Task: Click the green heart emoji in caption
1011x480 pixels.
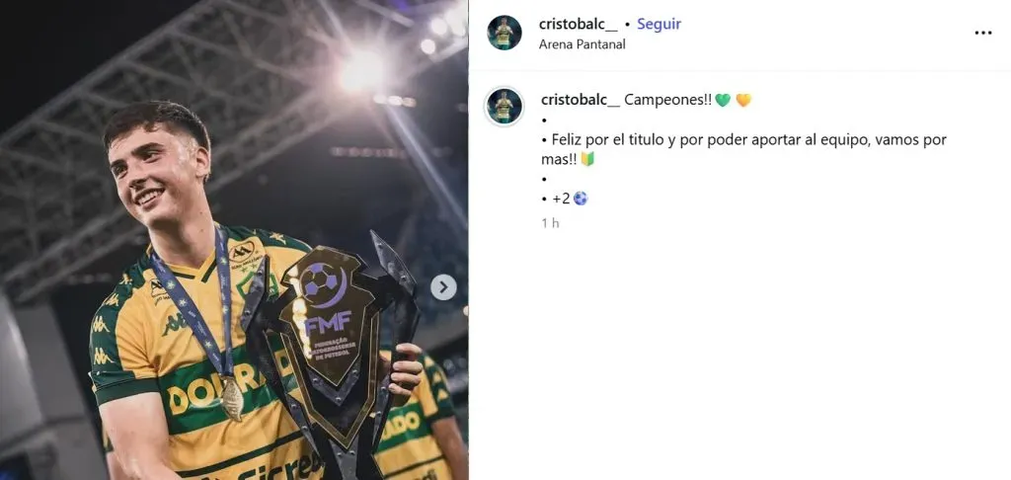Action: (x=723, y=100)
